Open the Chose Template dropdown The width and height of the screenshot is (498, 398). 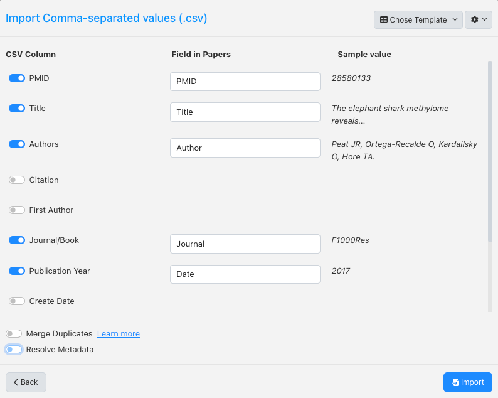418,19
